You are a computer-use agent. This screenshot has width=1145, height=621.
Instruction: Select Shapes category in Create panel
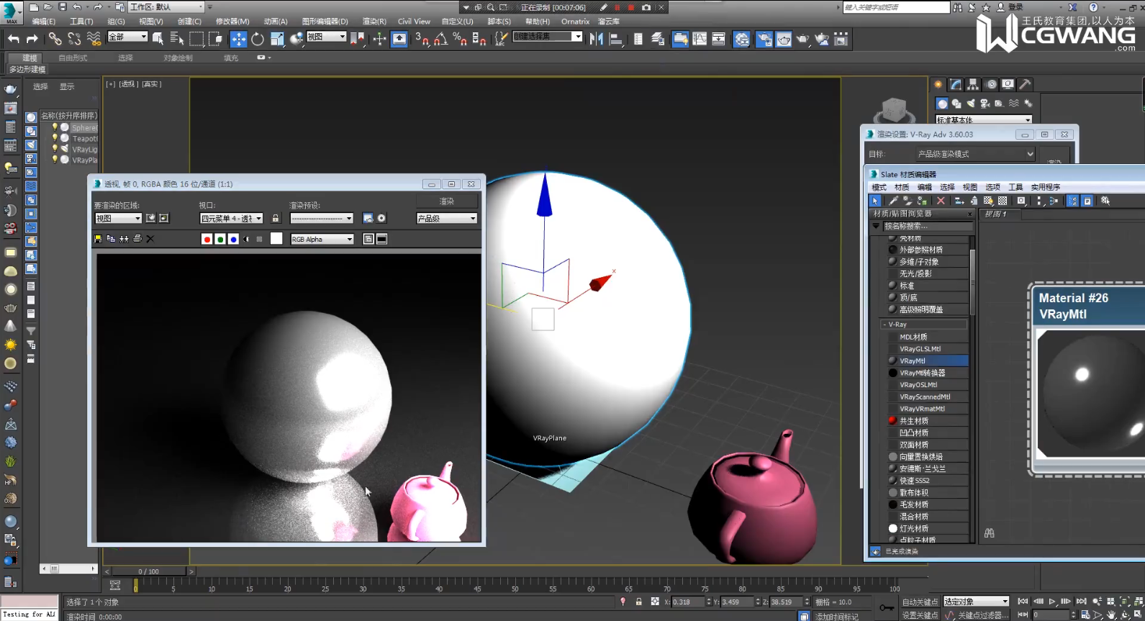(x=956, y=103)
